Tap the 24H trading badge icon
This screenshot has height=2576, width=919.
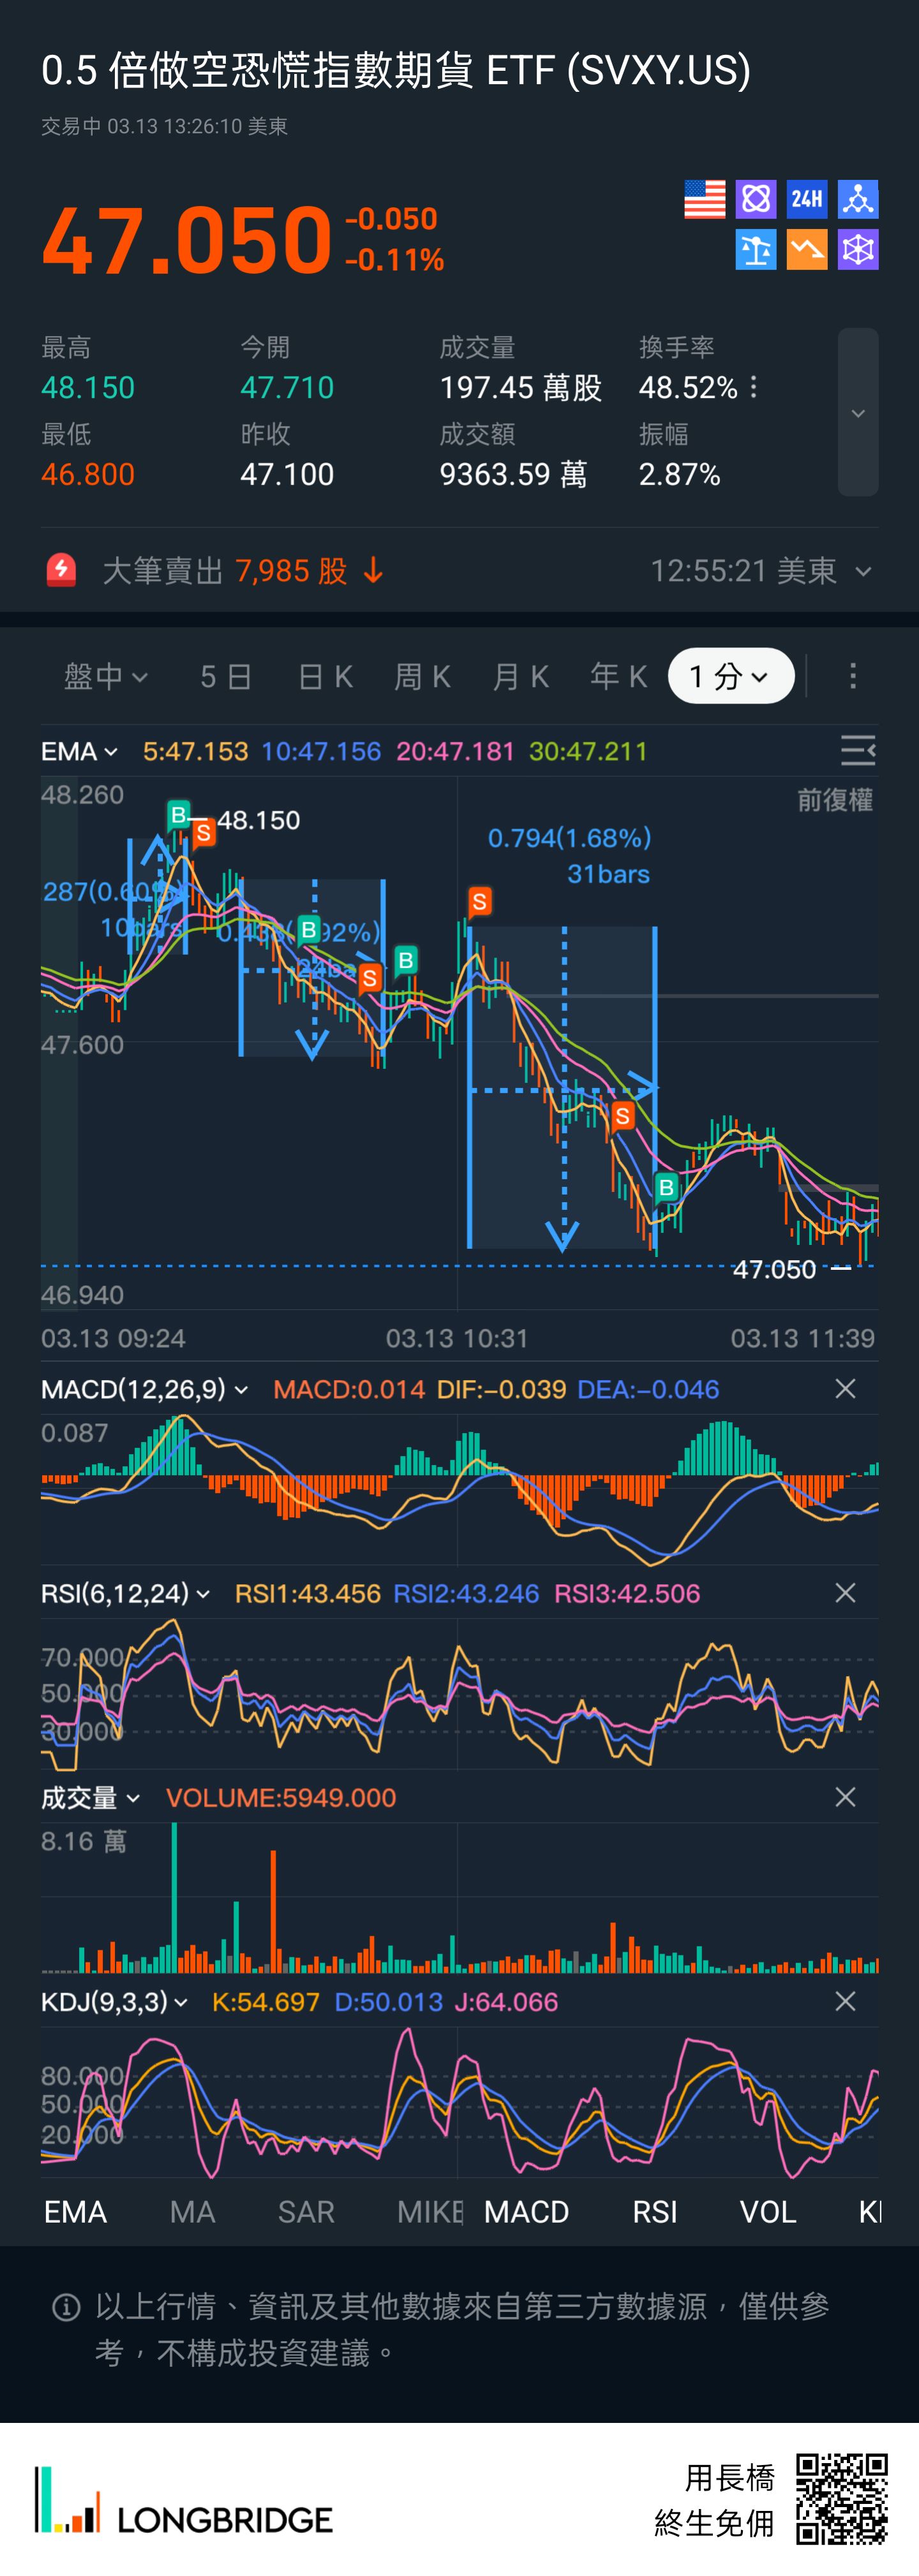click(807, 199)
